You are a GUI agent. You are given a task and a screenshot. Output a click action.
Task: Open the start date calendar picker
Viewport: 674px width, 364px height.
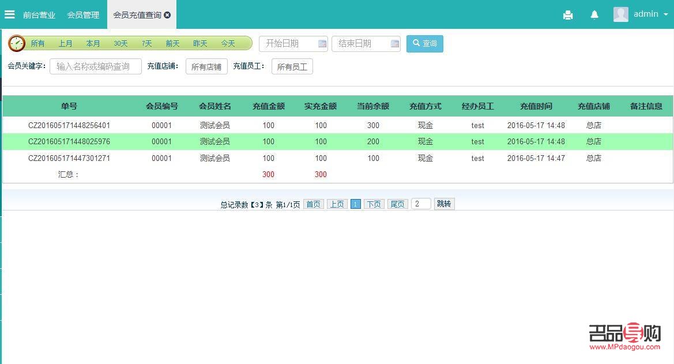322,43
